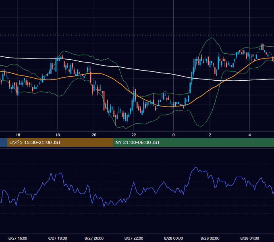Click the 8/27 20:00 date label

tap(94, 238)
